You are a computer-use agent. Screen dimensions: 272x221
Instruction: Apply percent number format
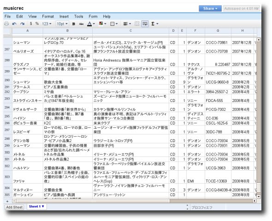37,24
